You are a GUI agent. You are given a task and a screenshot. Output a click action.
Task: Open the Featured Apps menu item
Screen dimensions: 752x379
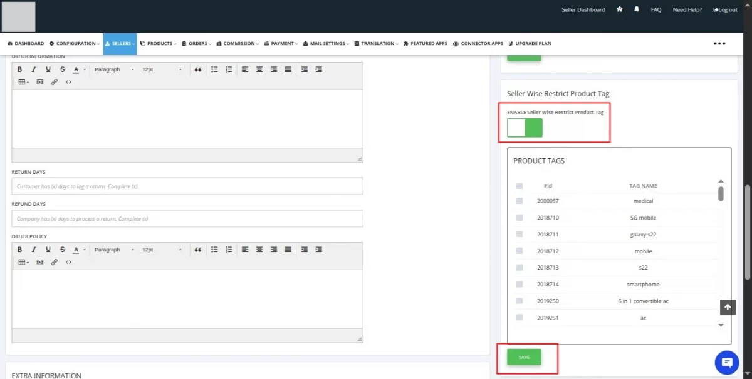click(426, 44)
